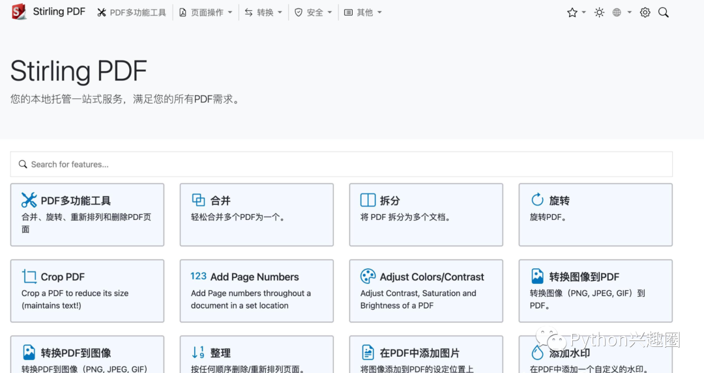Viewport: 704px width, 373px height.
Task: Click the navbar search magnifier icon
Action: coord(664,12)
